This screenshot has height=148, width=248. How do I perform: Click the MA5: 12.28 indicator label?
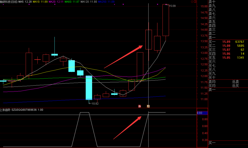(25, 2)
